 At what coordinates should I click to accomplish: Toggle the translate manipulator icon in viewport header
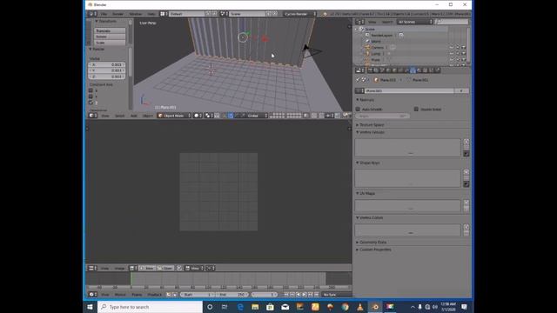click(231, 116)
